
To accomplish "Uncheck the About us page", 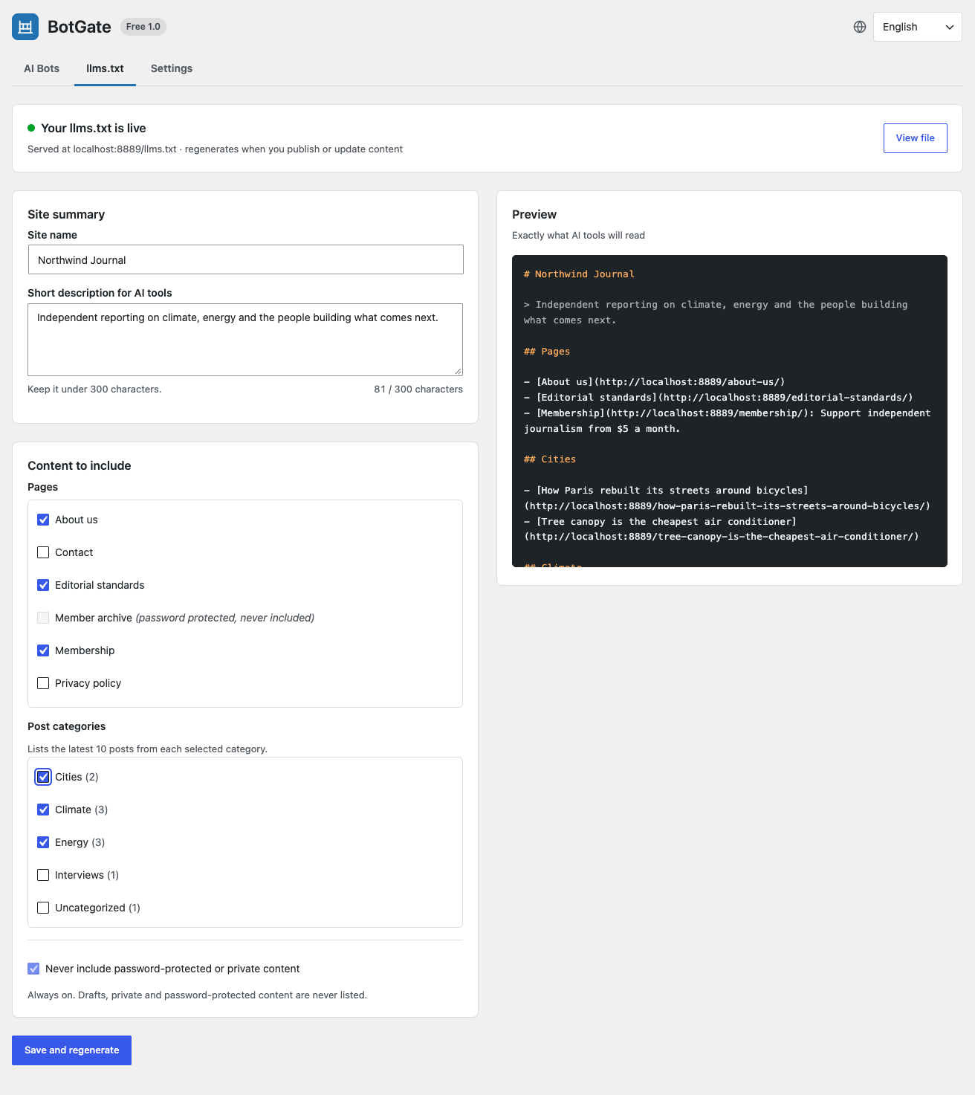I will pos(43,520).
